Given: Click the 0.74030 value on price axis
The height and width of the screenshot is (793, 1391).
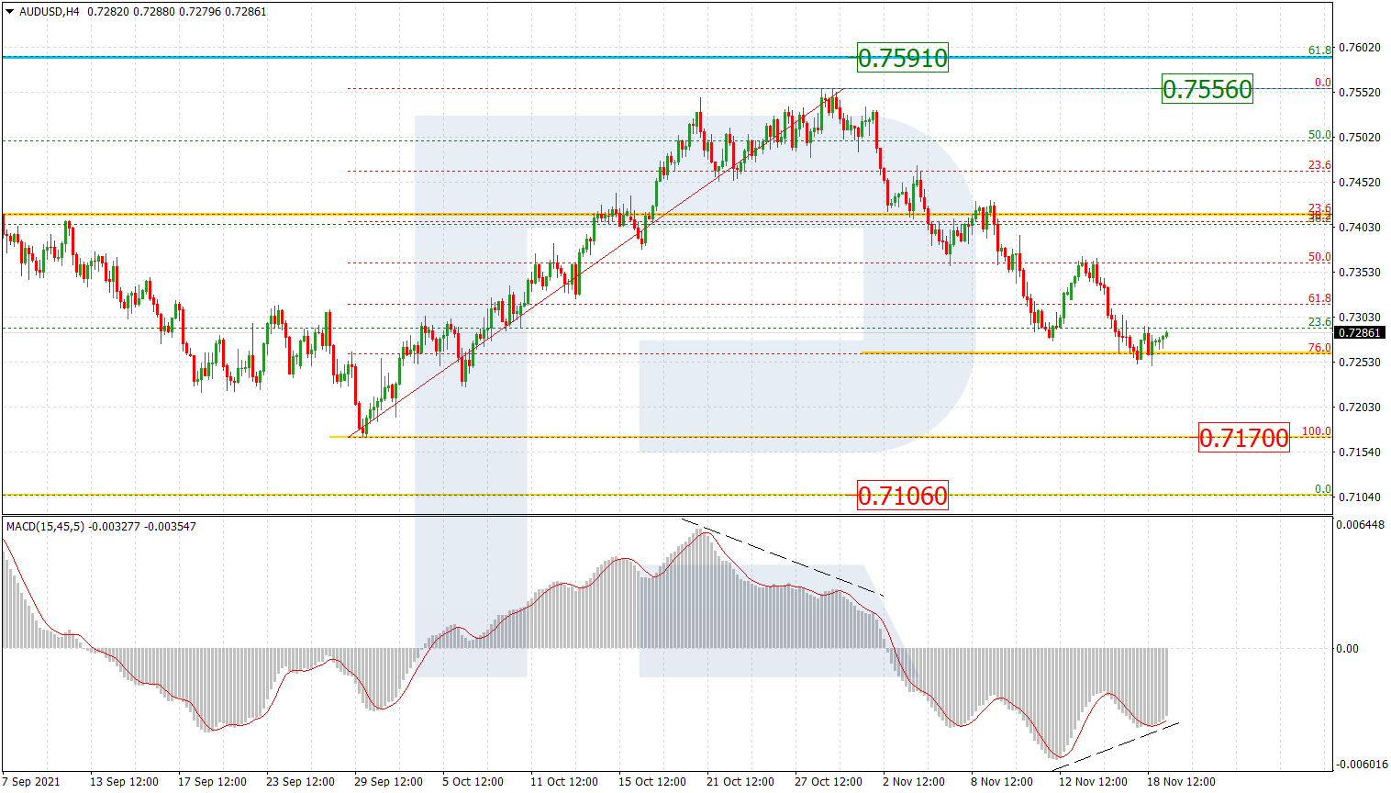Looking at the screenshot, I should click(x=1360, y=228).
